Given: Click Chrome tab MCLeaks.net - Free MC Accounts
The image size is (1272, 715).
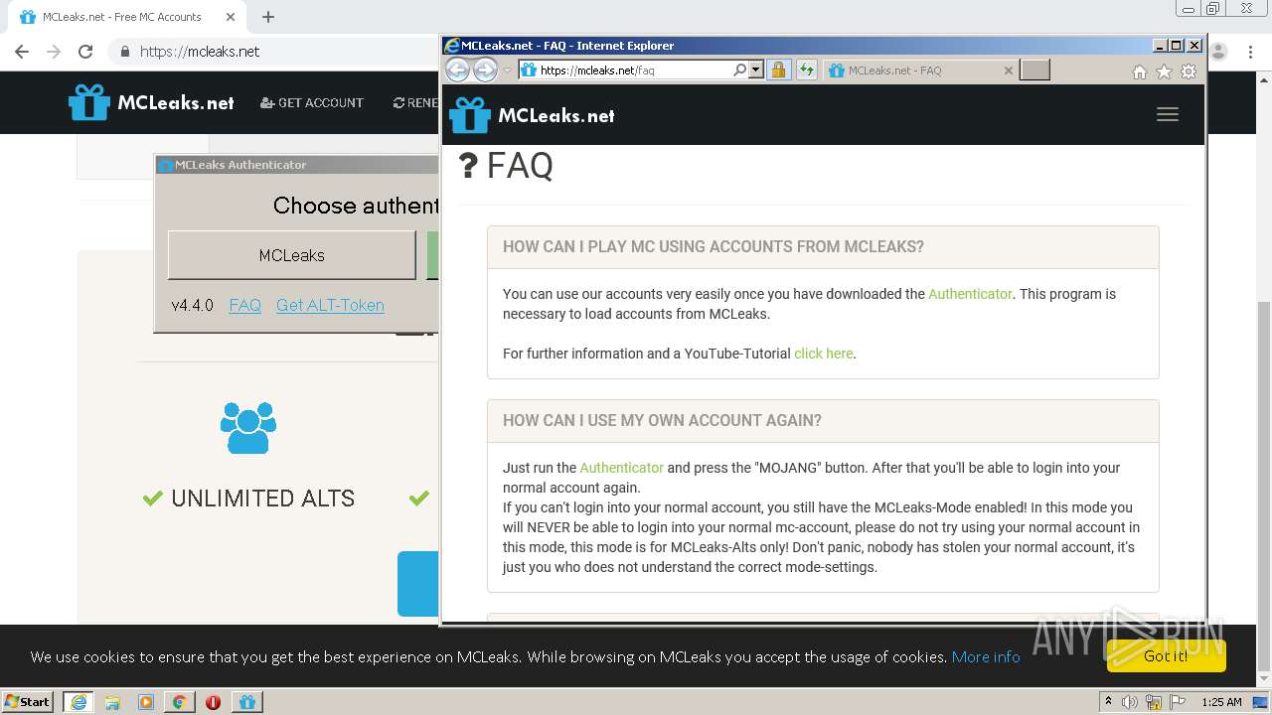Looking at the screenshot, I should 127,17.
